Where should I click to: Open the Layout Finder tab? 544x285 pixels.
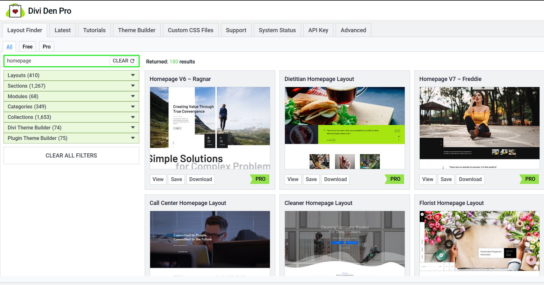[x=25, y=30]
